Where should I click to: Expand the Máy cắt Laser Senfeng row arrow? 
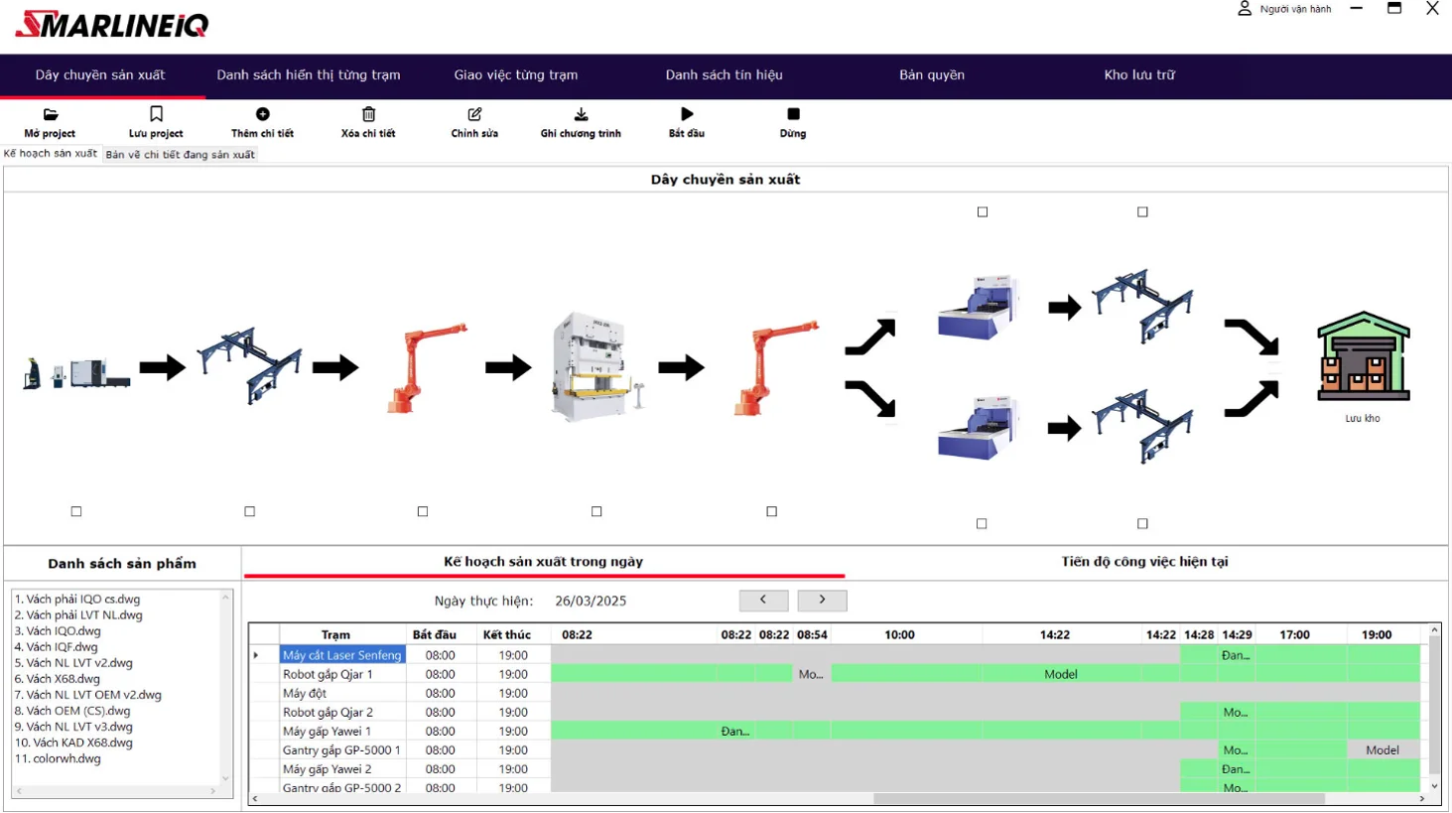click(x=256, y=655)
